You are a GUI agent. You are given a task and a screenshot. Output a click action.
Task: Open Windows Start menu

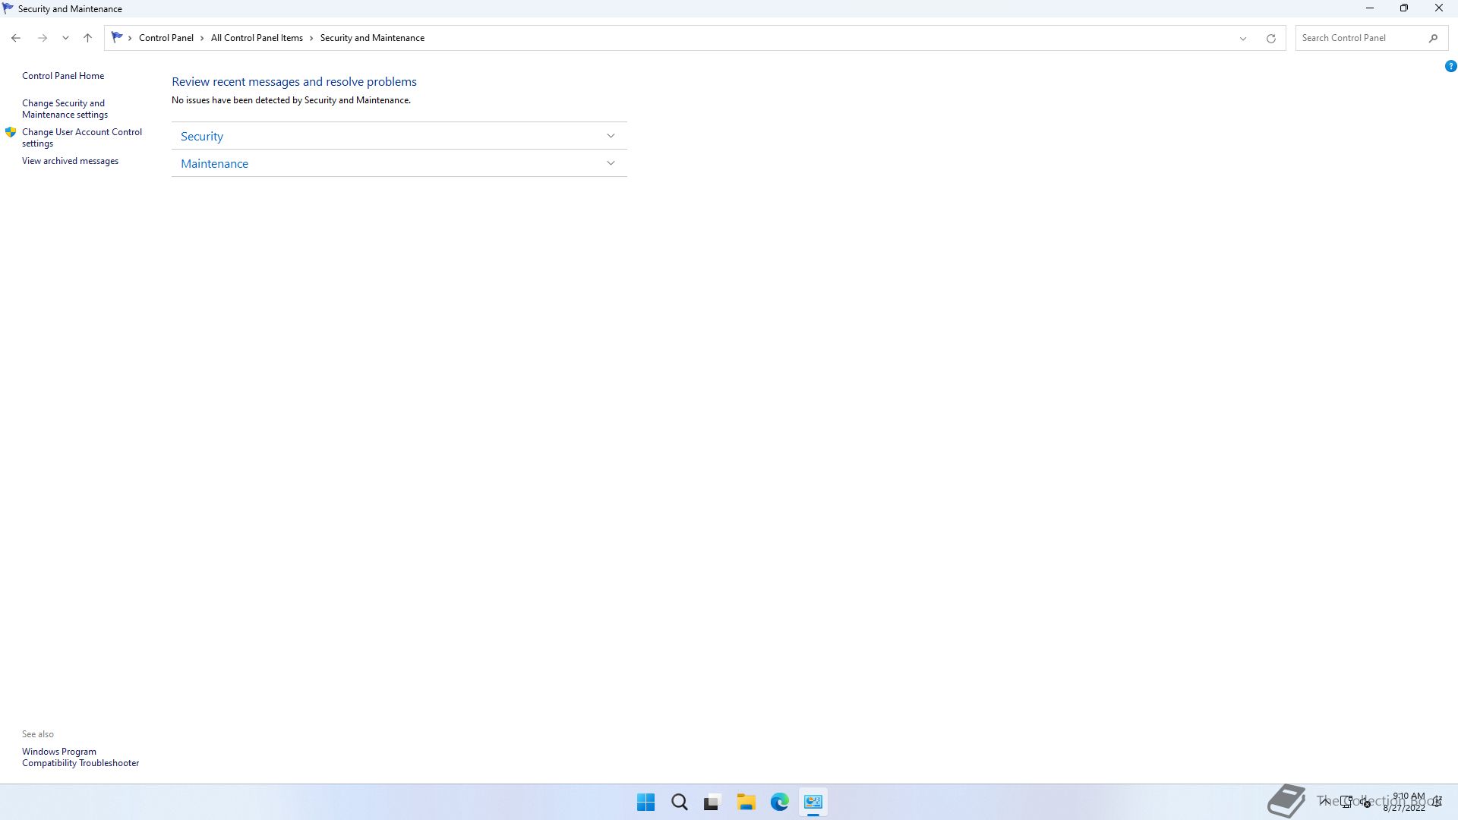tap(645, 802)
